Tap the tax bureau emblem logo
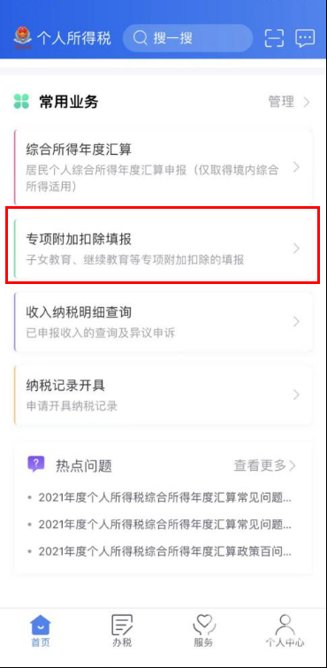327x668 pixels. tap(23, 38)
